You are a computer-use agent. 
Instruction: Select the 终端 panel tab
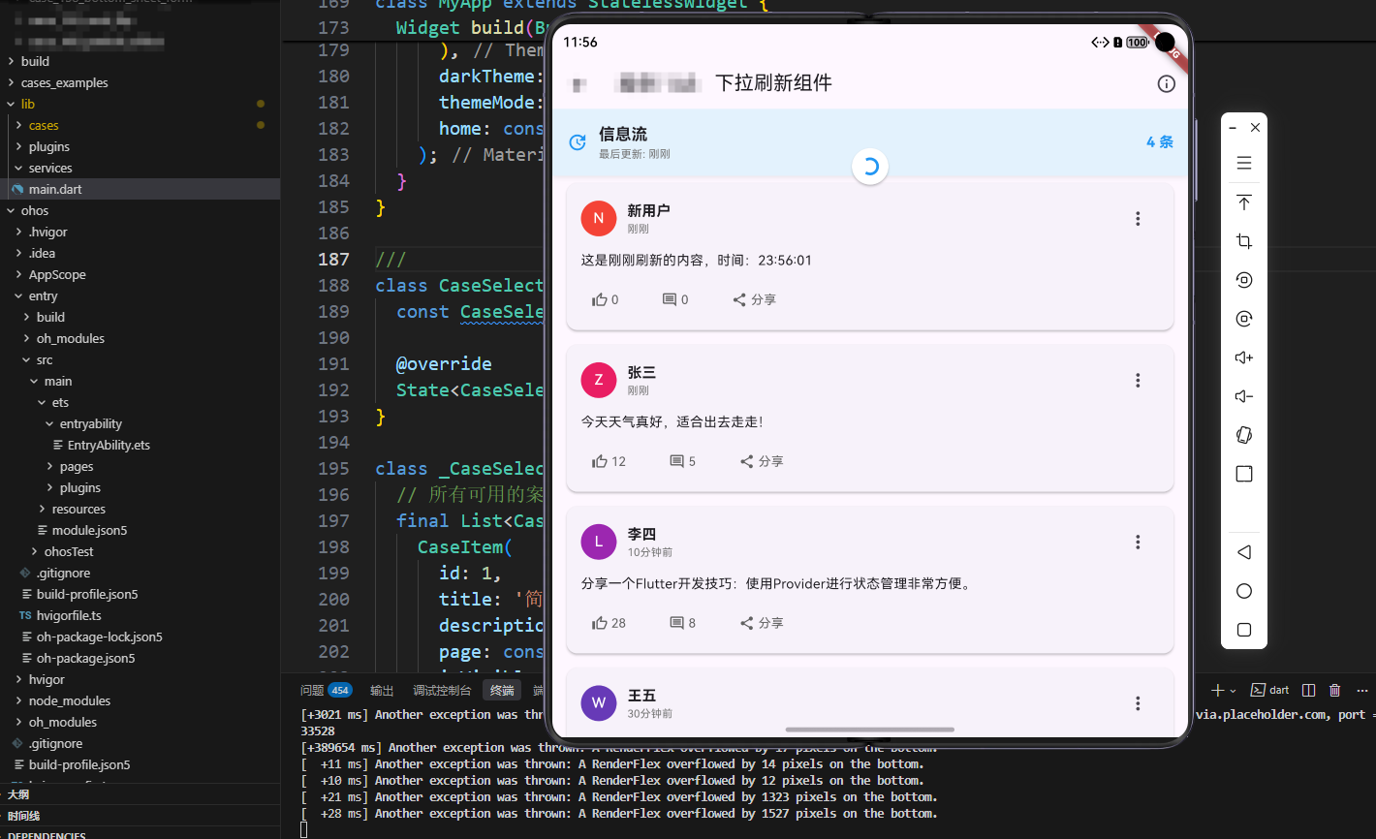point(502,690)
